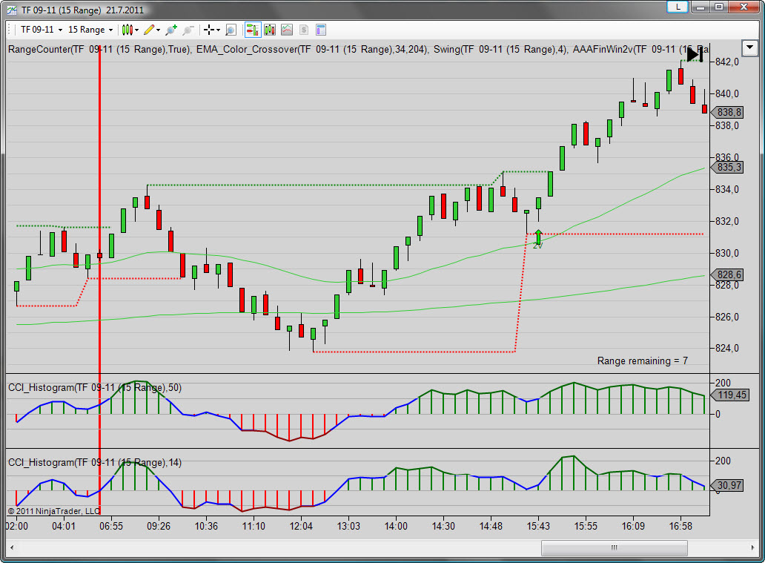Select the crosshair cursor icon
The height and width of the screenshot is (563, 765).
point(209,30)
